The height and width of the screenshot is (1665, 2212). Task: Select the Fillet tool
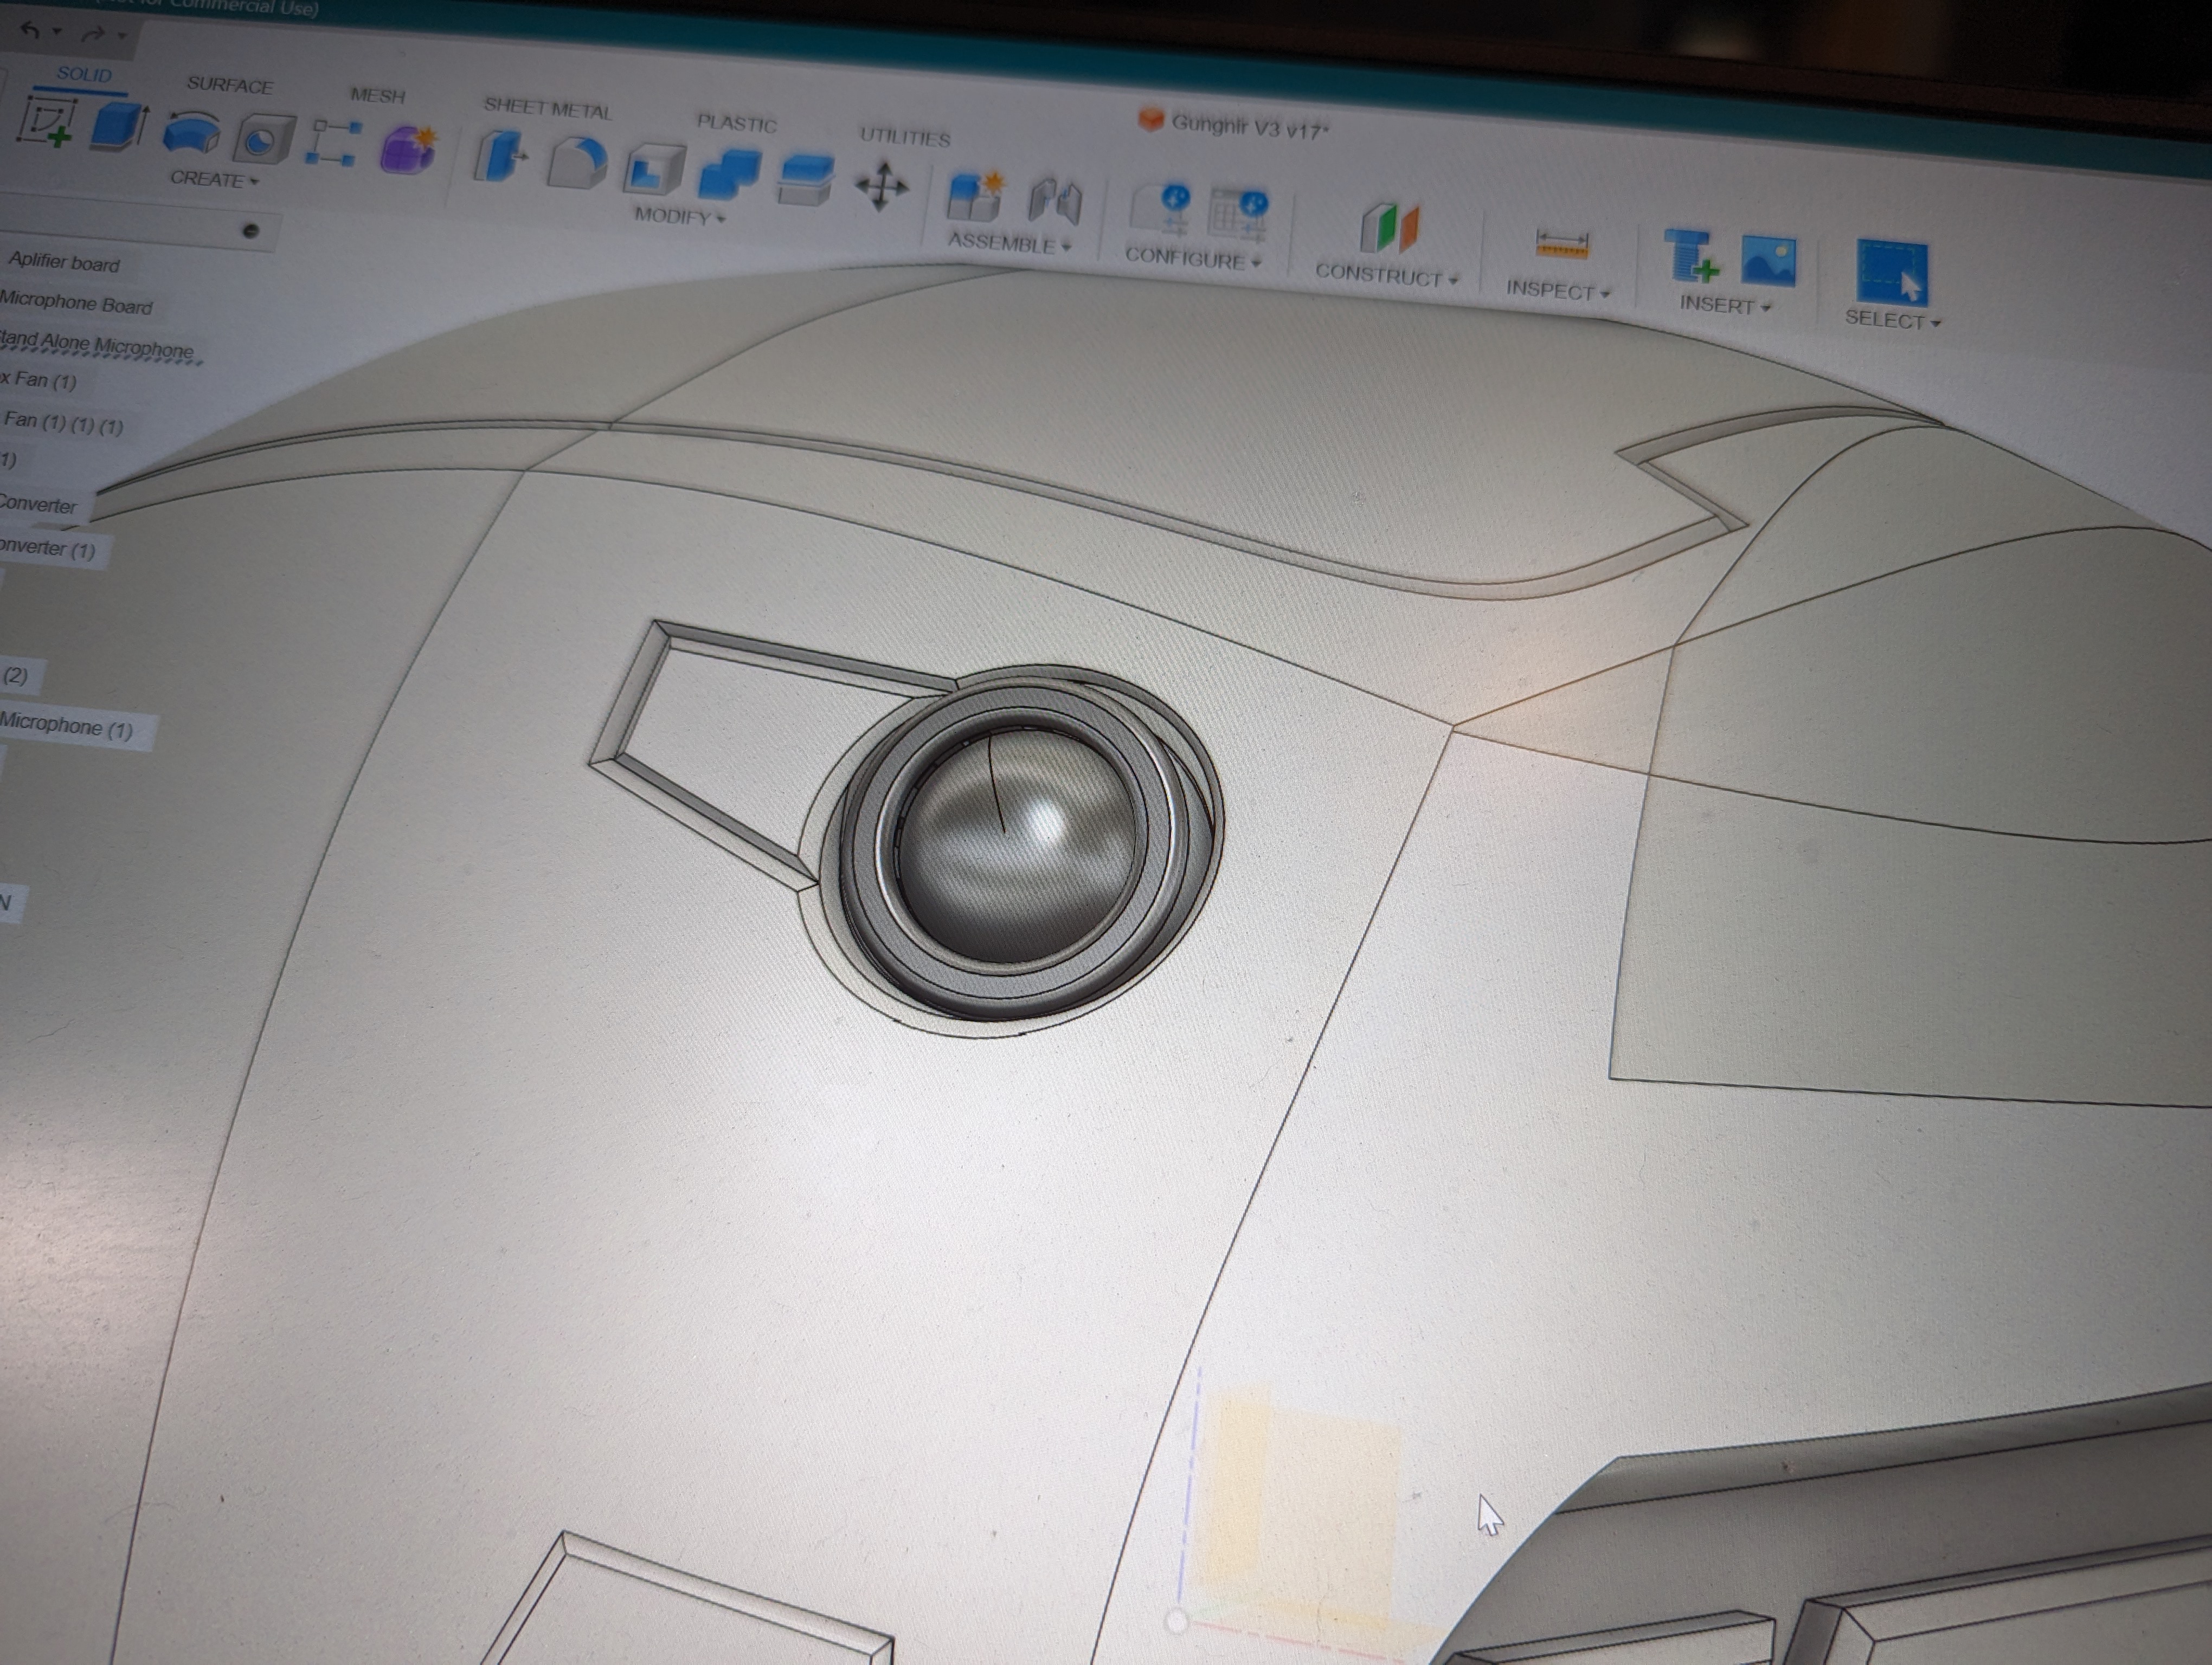coord(577,163)
